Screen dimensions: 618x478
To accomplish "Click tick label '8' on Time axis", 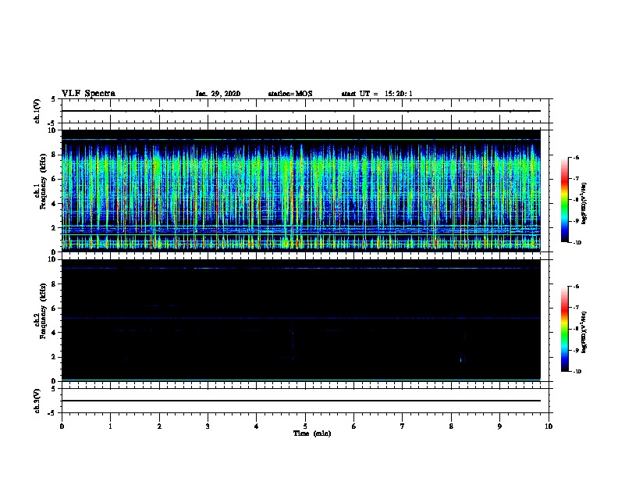I will coord(451,426).
